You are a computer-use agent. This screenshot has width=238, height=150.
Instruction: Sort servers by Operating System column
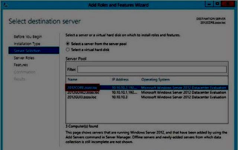tap(155, 79)
